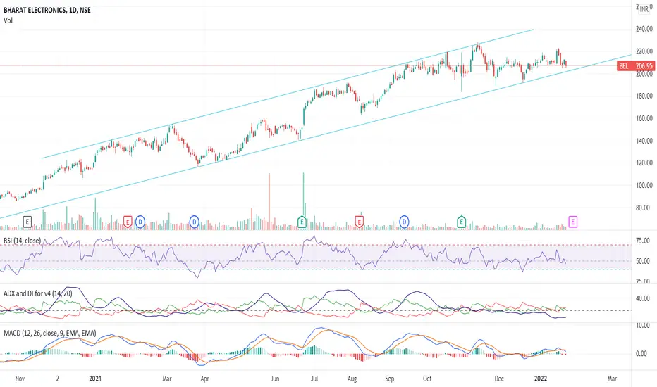
Task: Click the 80.00 price axis label
Action: coord(644,208)
